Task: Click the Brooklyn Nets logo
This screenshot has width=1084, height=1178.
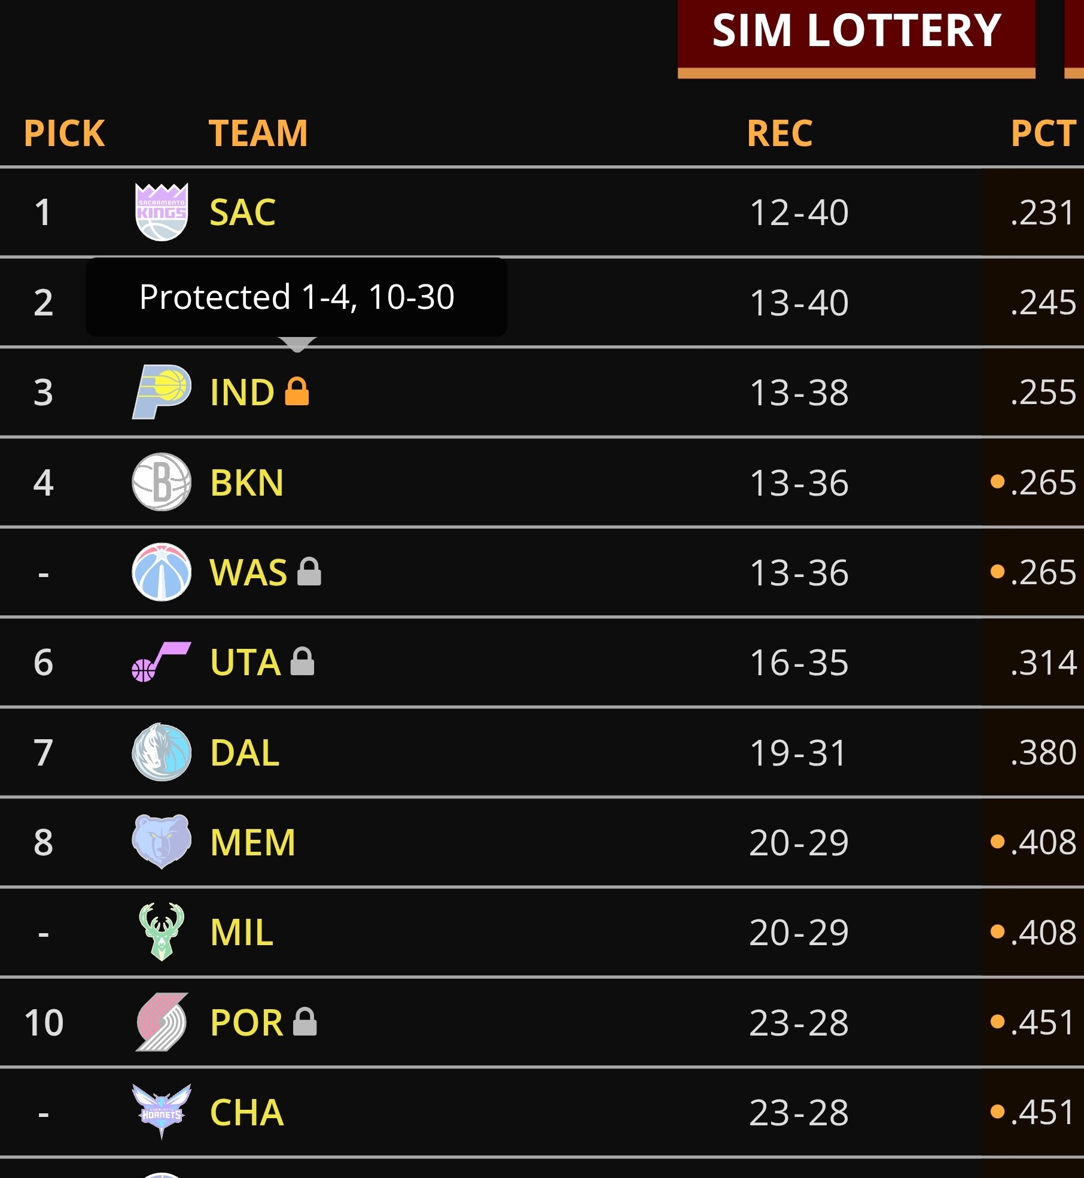Action: (162, 482)
